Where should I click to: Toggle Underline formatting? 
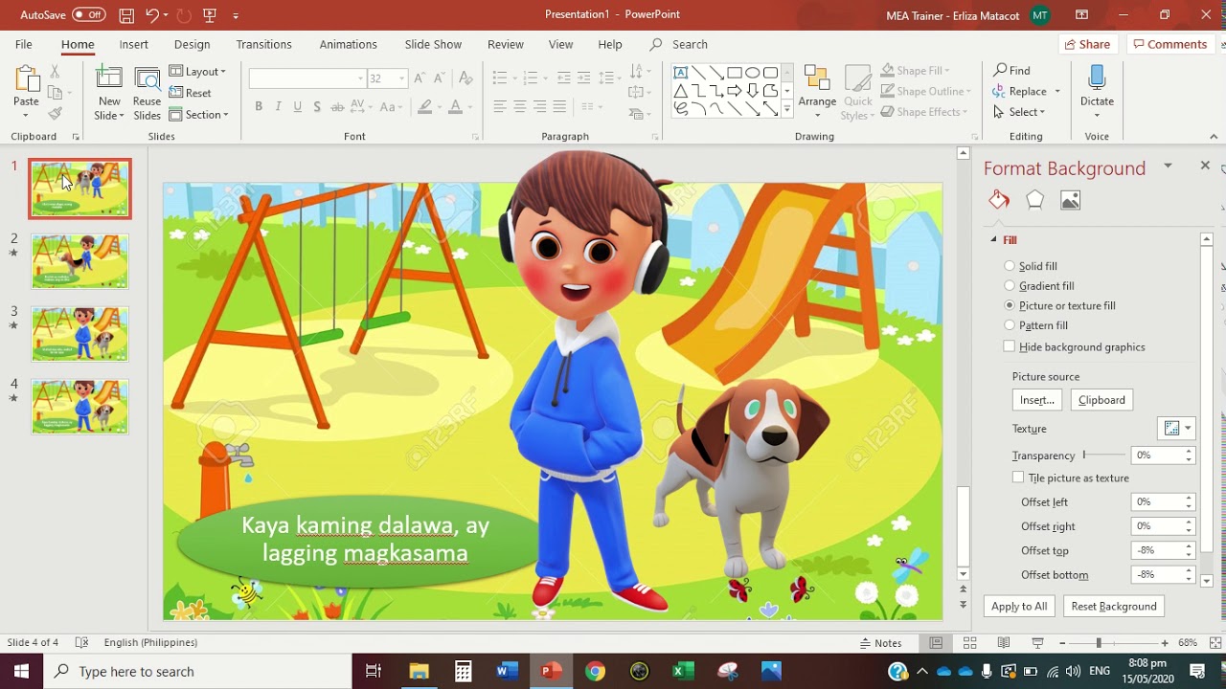click(298, 107)
